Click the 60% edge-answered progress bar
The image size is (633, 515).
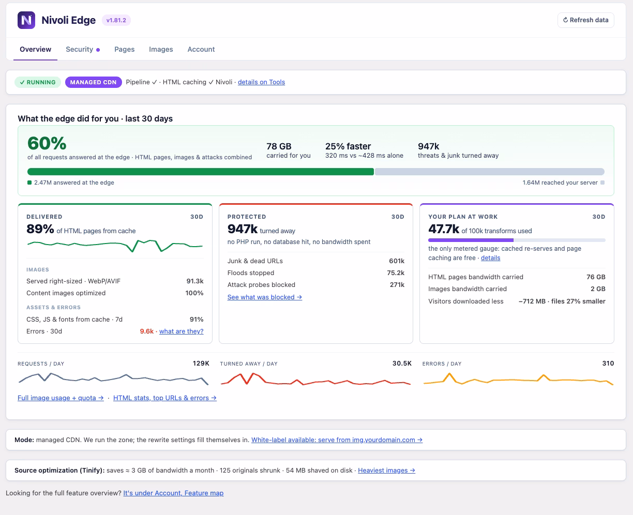pos(316,172)
